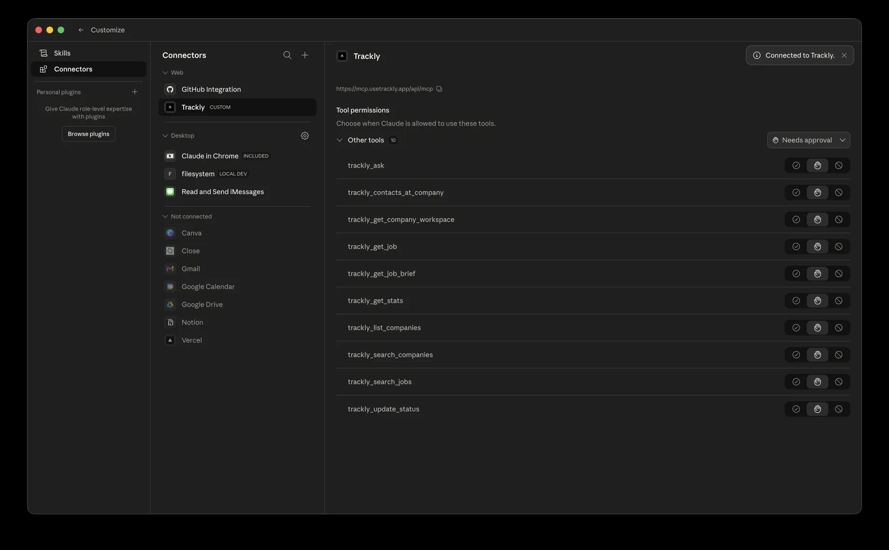Select the GitHub Integration connector
The width and height of the screenshot is (889, 550).
point(211,89)
